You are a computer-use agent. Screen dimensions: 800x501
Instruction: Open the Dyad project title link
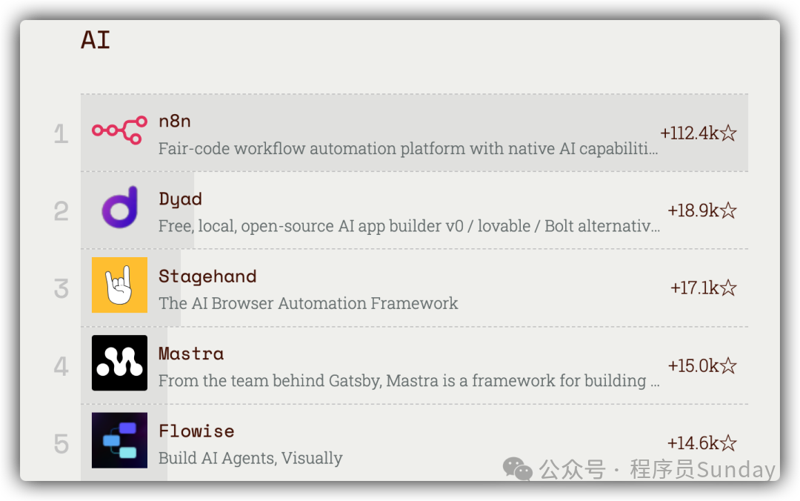[180, 199]
